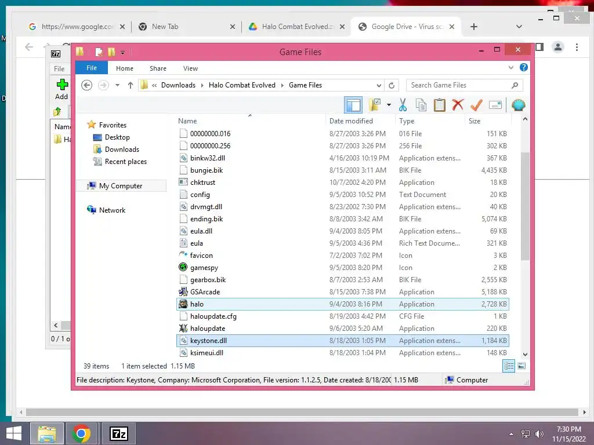Expand the address bar history dropdown
Image resolution: width=594 pixels, height=445 pixels.
click(378, 85)
